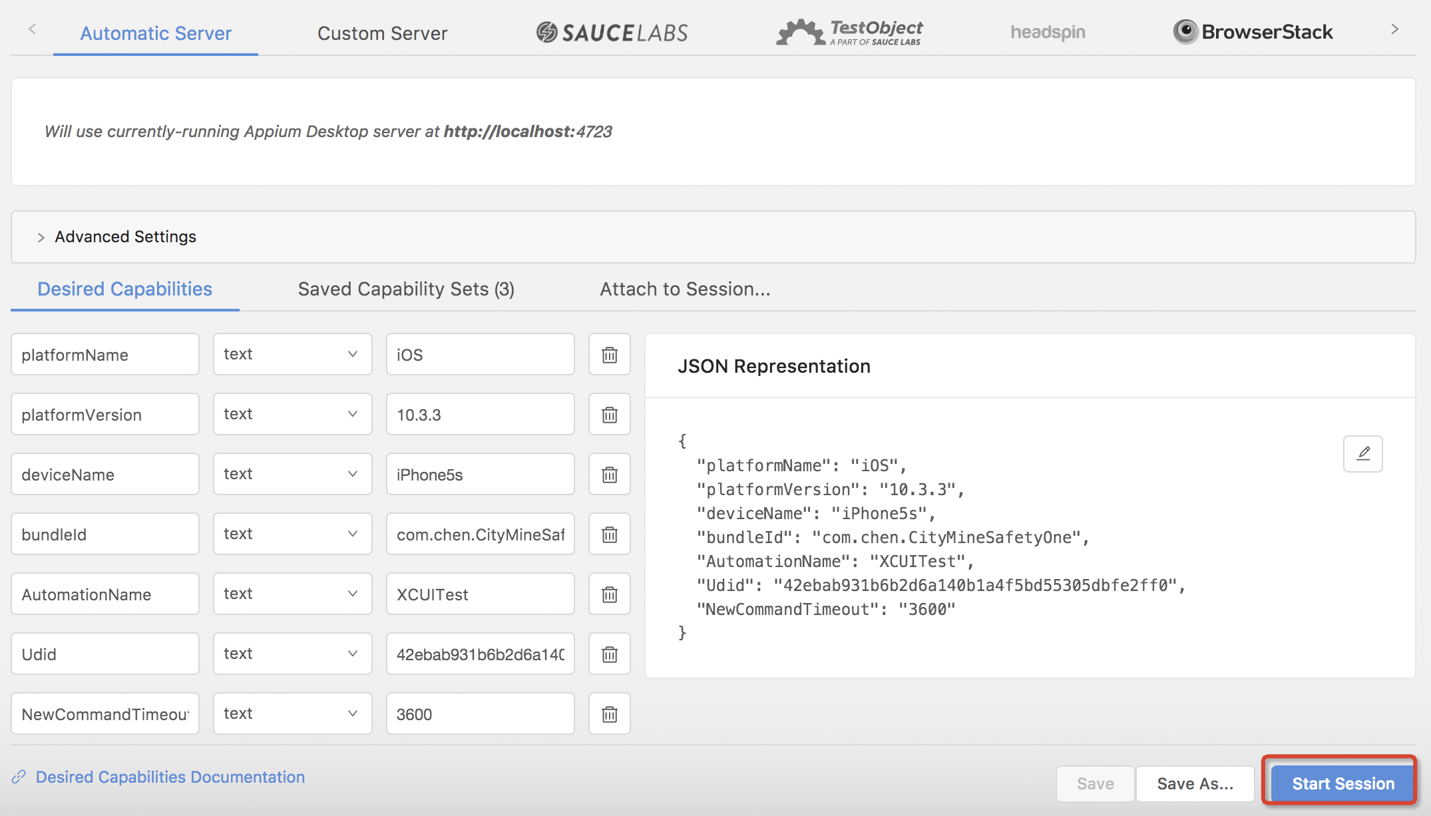Screen dimensions: 1431x816
Task: Click the JSON Representation heading
Action: [x=773, y=366]
